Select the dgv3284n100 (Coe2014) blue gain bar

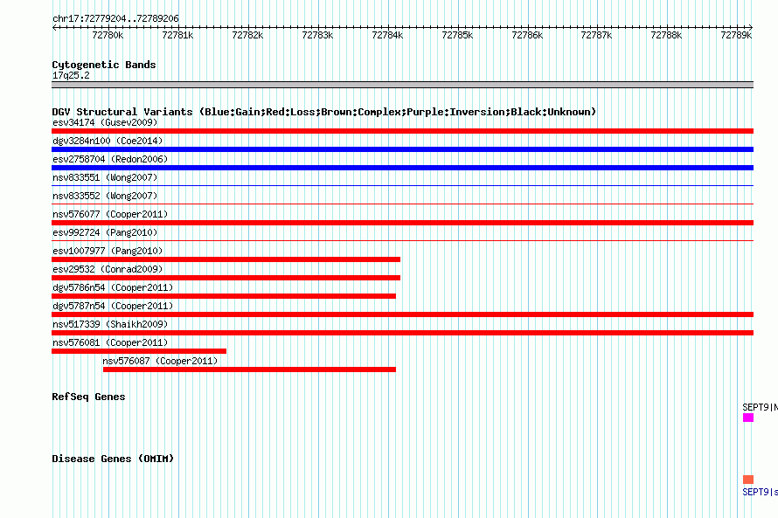click(x=402, y=149)
